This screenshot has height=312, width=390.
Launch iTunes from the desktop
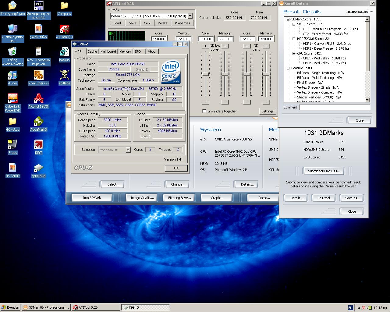(x=12, y=78)
